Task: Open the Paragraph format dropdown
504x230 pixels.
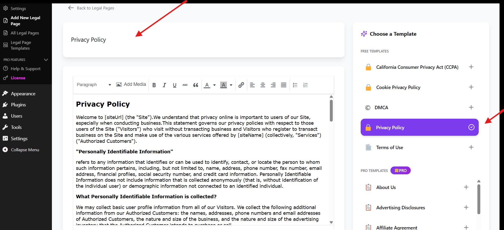Action: click(x=94, y=85)
